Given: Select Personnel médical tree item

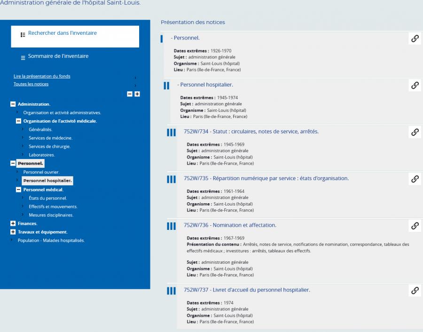Looking at the screenshot, I should [x=43, y=190].
